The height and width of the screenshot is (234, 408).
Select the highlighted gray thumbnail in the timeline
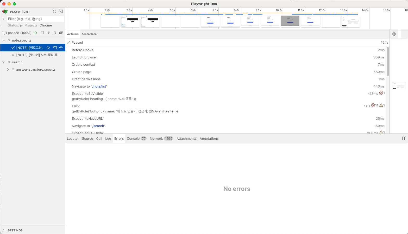click(290, 21)
